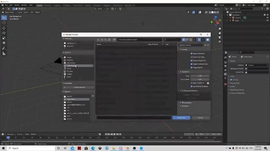Click the Scale value field in Transform
The height and width of the screenshot is (151, 270).
click(x=200, y=76)
